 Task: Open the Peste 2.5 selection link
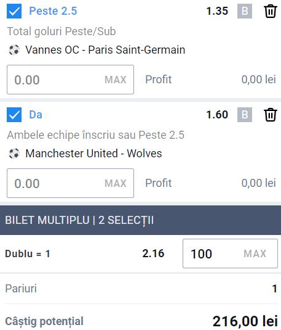click(53, 11)
